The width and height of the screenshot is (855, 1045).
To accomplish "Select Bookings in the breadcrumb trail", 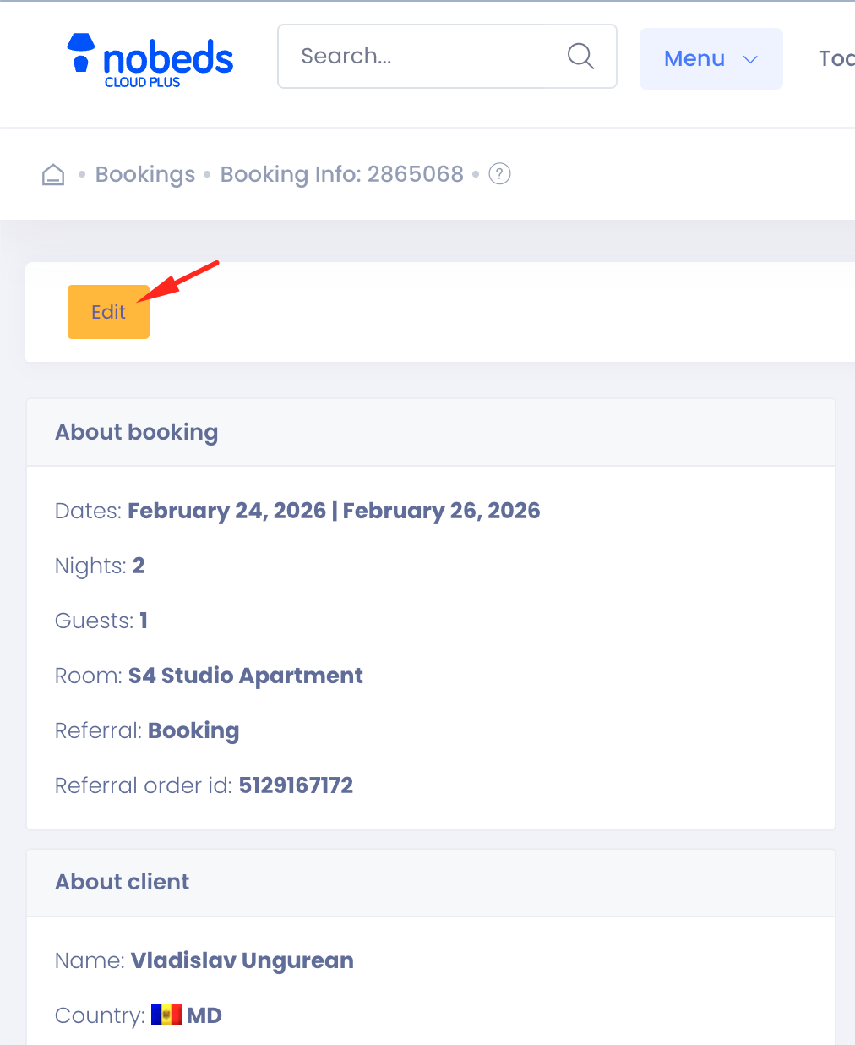I will pos(144,174).
